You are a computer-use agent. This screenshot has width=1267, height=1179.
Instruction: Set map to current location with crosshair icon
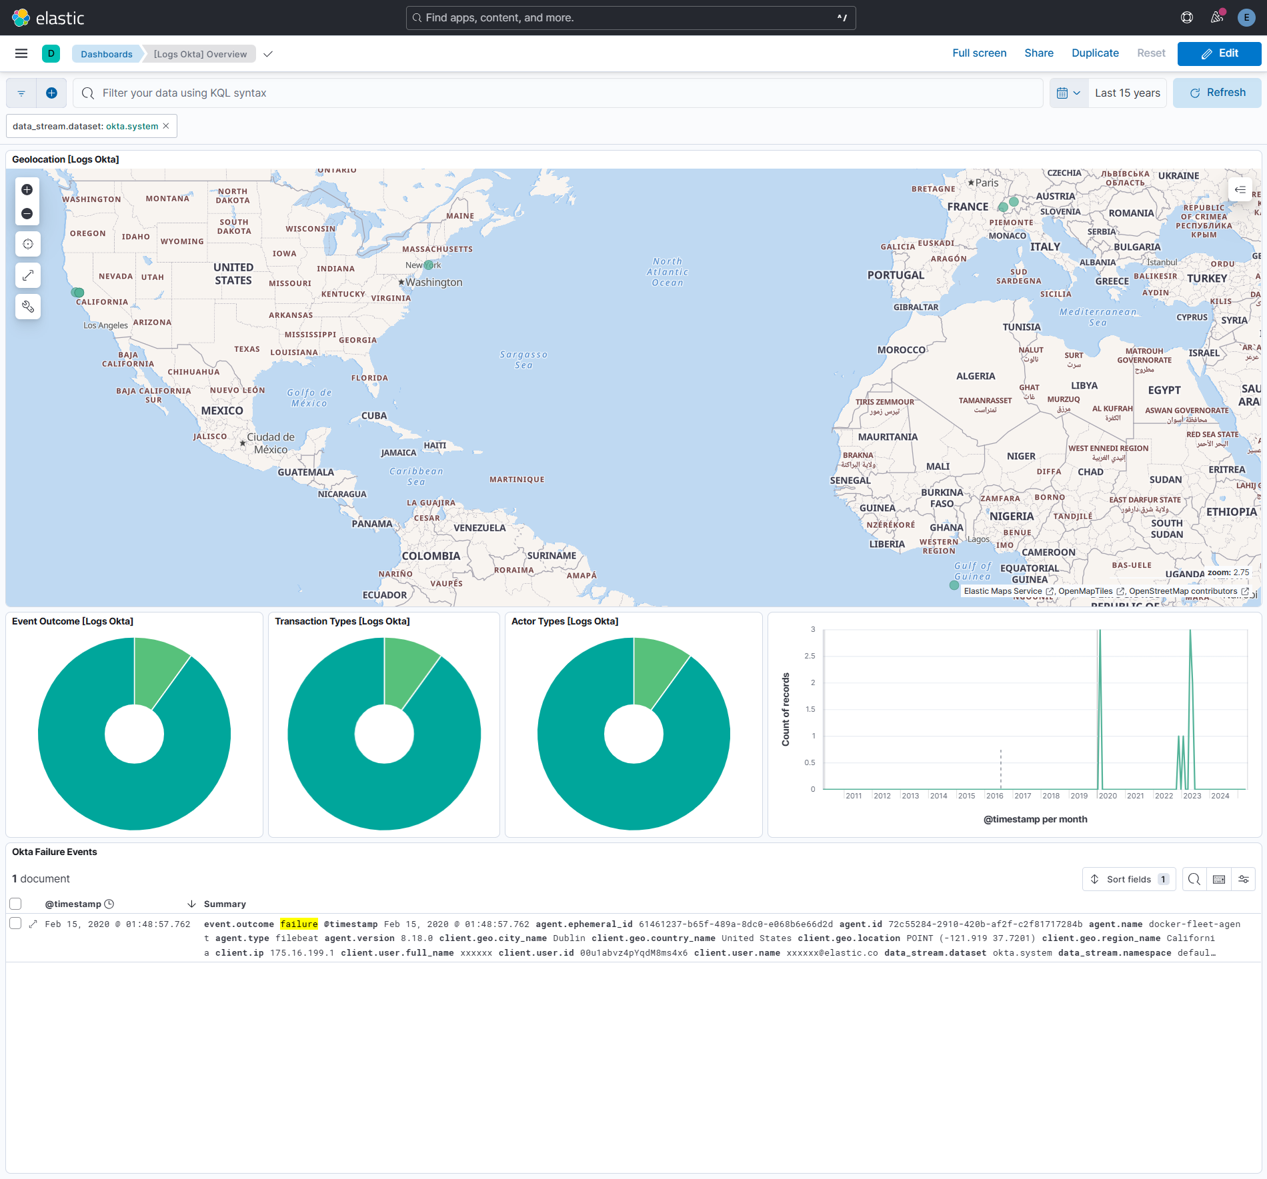[27, 244]
